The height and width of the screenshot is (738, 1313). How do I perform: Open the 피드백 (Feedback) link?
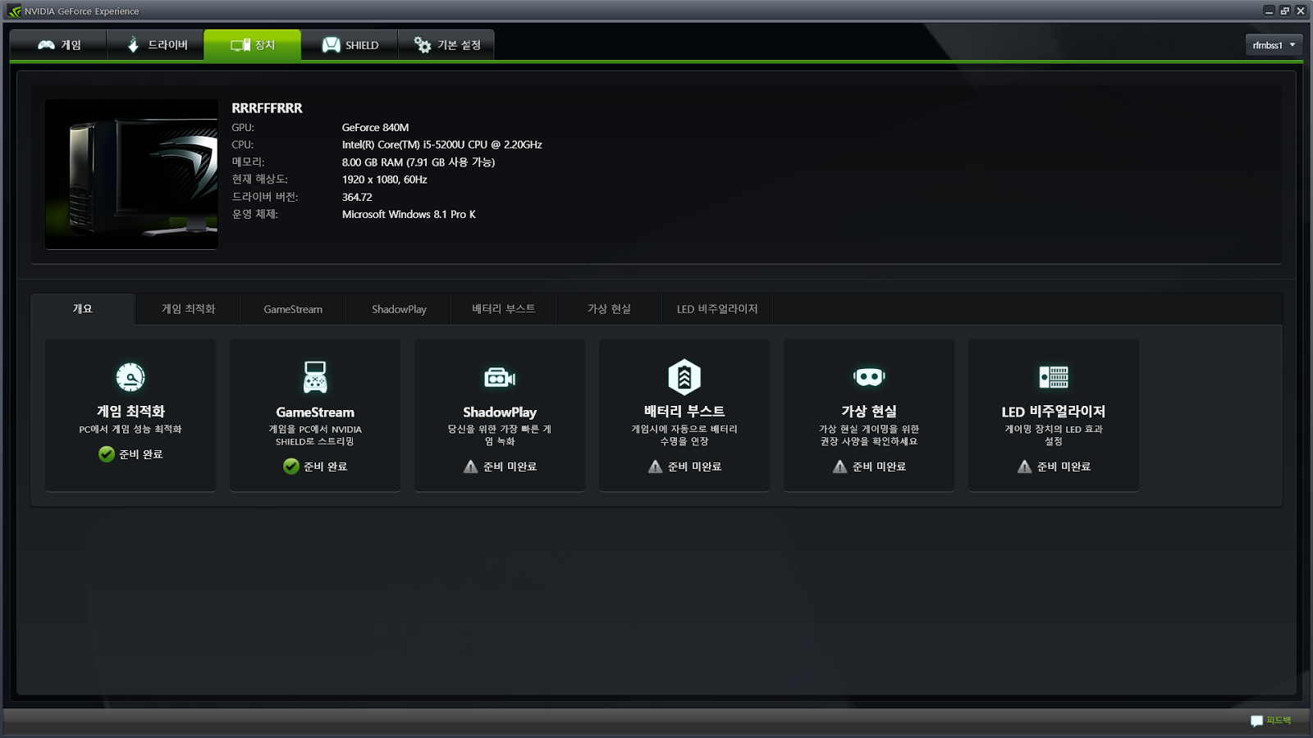[1279, 720]
